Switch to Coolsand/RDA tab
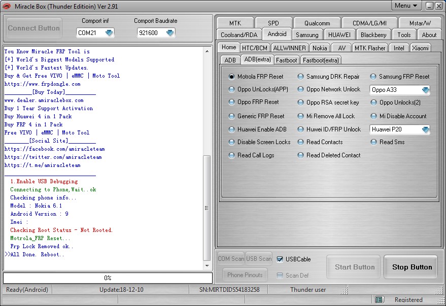Screen dimensions: 446x306 coord(239,35)
